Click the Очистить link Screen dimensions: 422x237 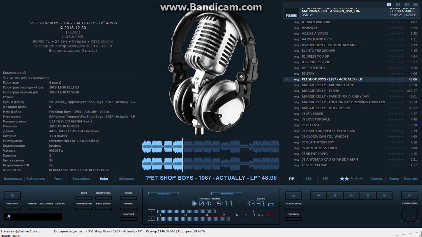(411, 179)
